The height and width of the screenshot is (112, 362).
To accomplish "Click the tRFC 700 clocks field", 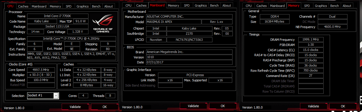I will tap(311, 71).
